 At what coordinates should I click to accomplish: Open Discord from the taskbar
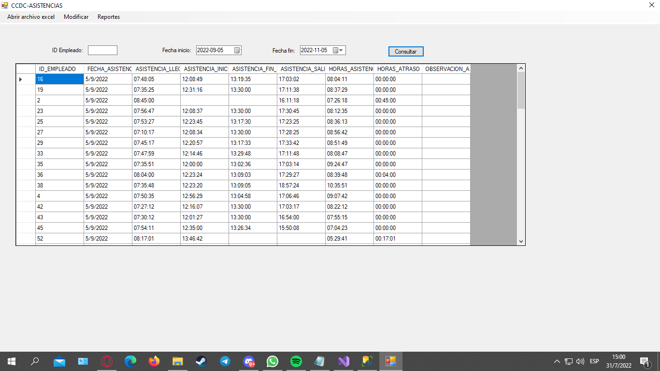click(x=249, y=361)
